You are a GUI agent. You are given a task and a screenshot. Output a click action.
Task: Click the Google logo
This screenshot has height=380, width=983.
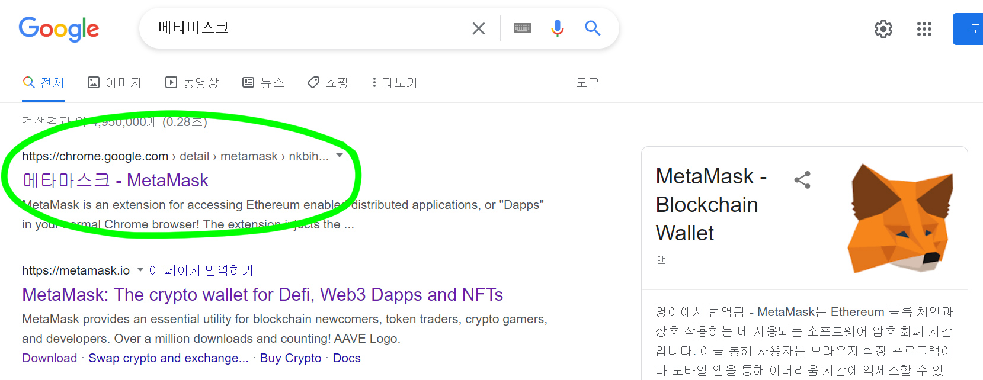[59, 29]
